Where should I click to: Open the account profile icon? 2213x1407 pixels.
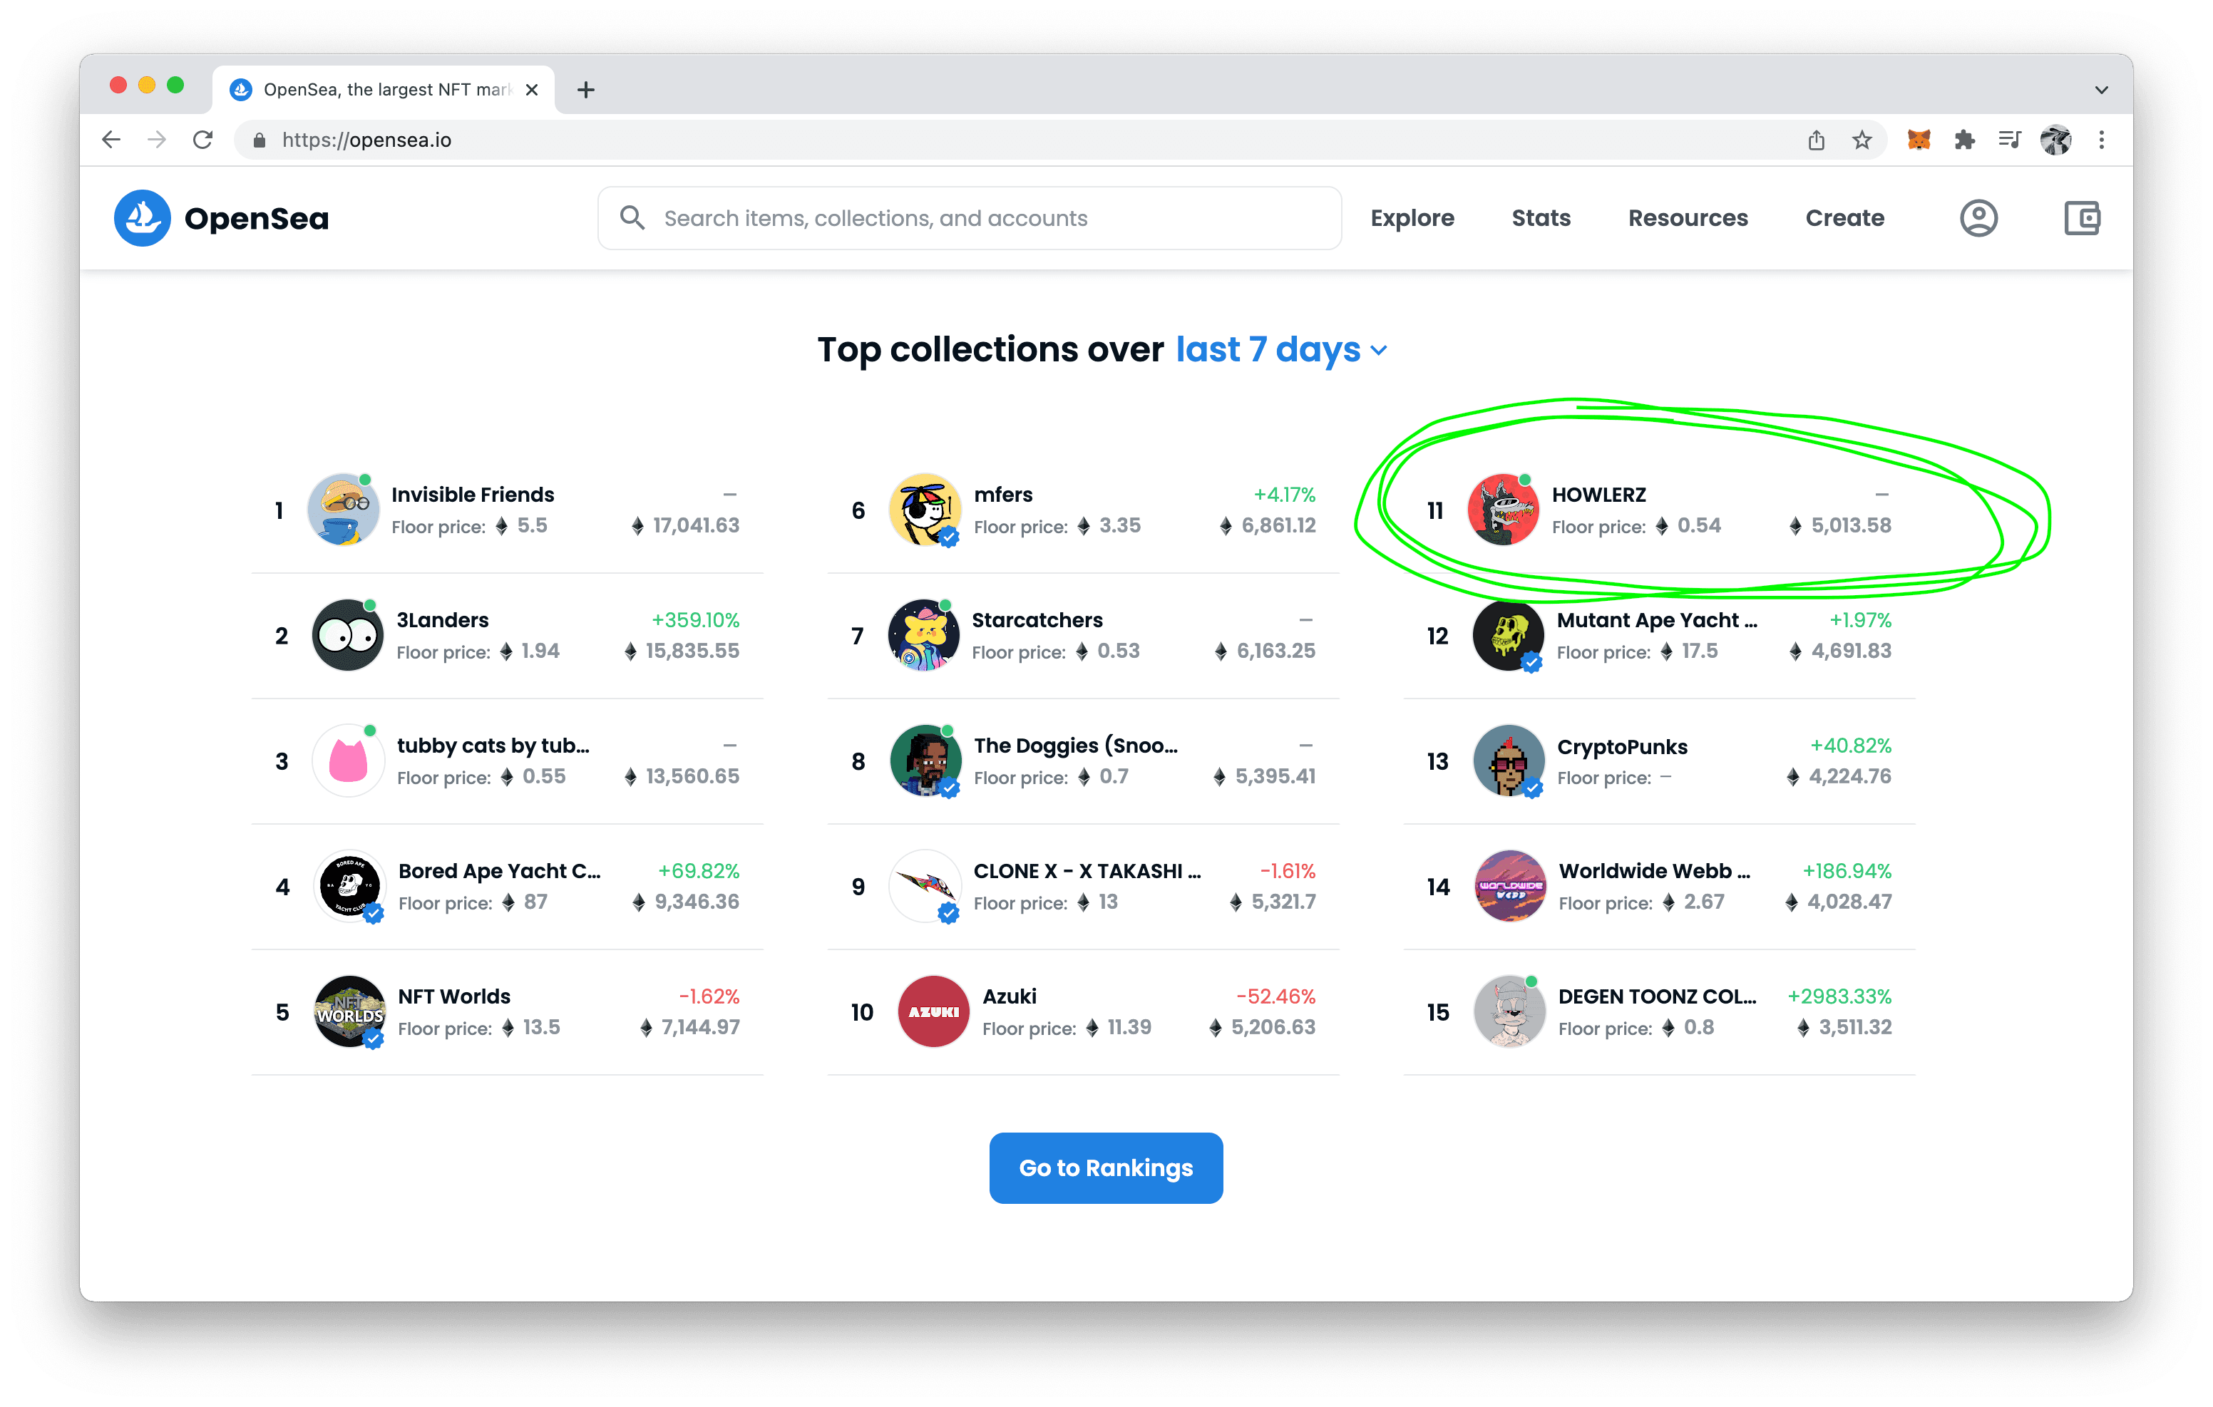point(1978,218)
